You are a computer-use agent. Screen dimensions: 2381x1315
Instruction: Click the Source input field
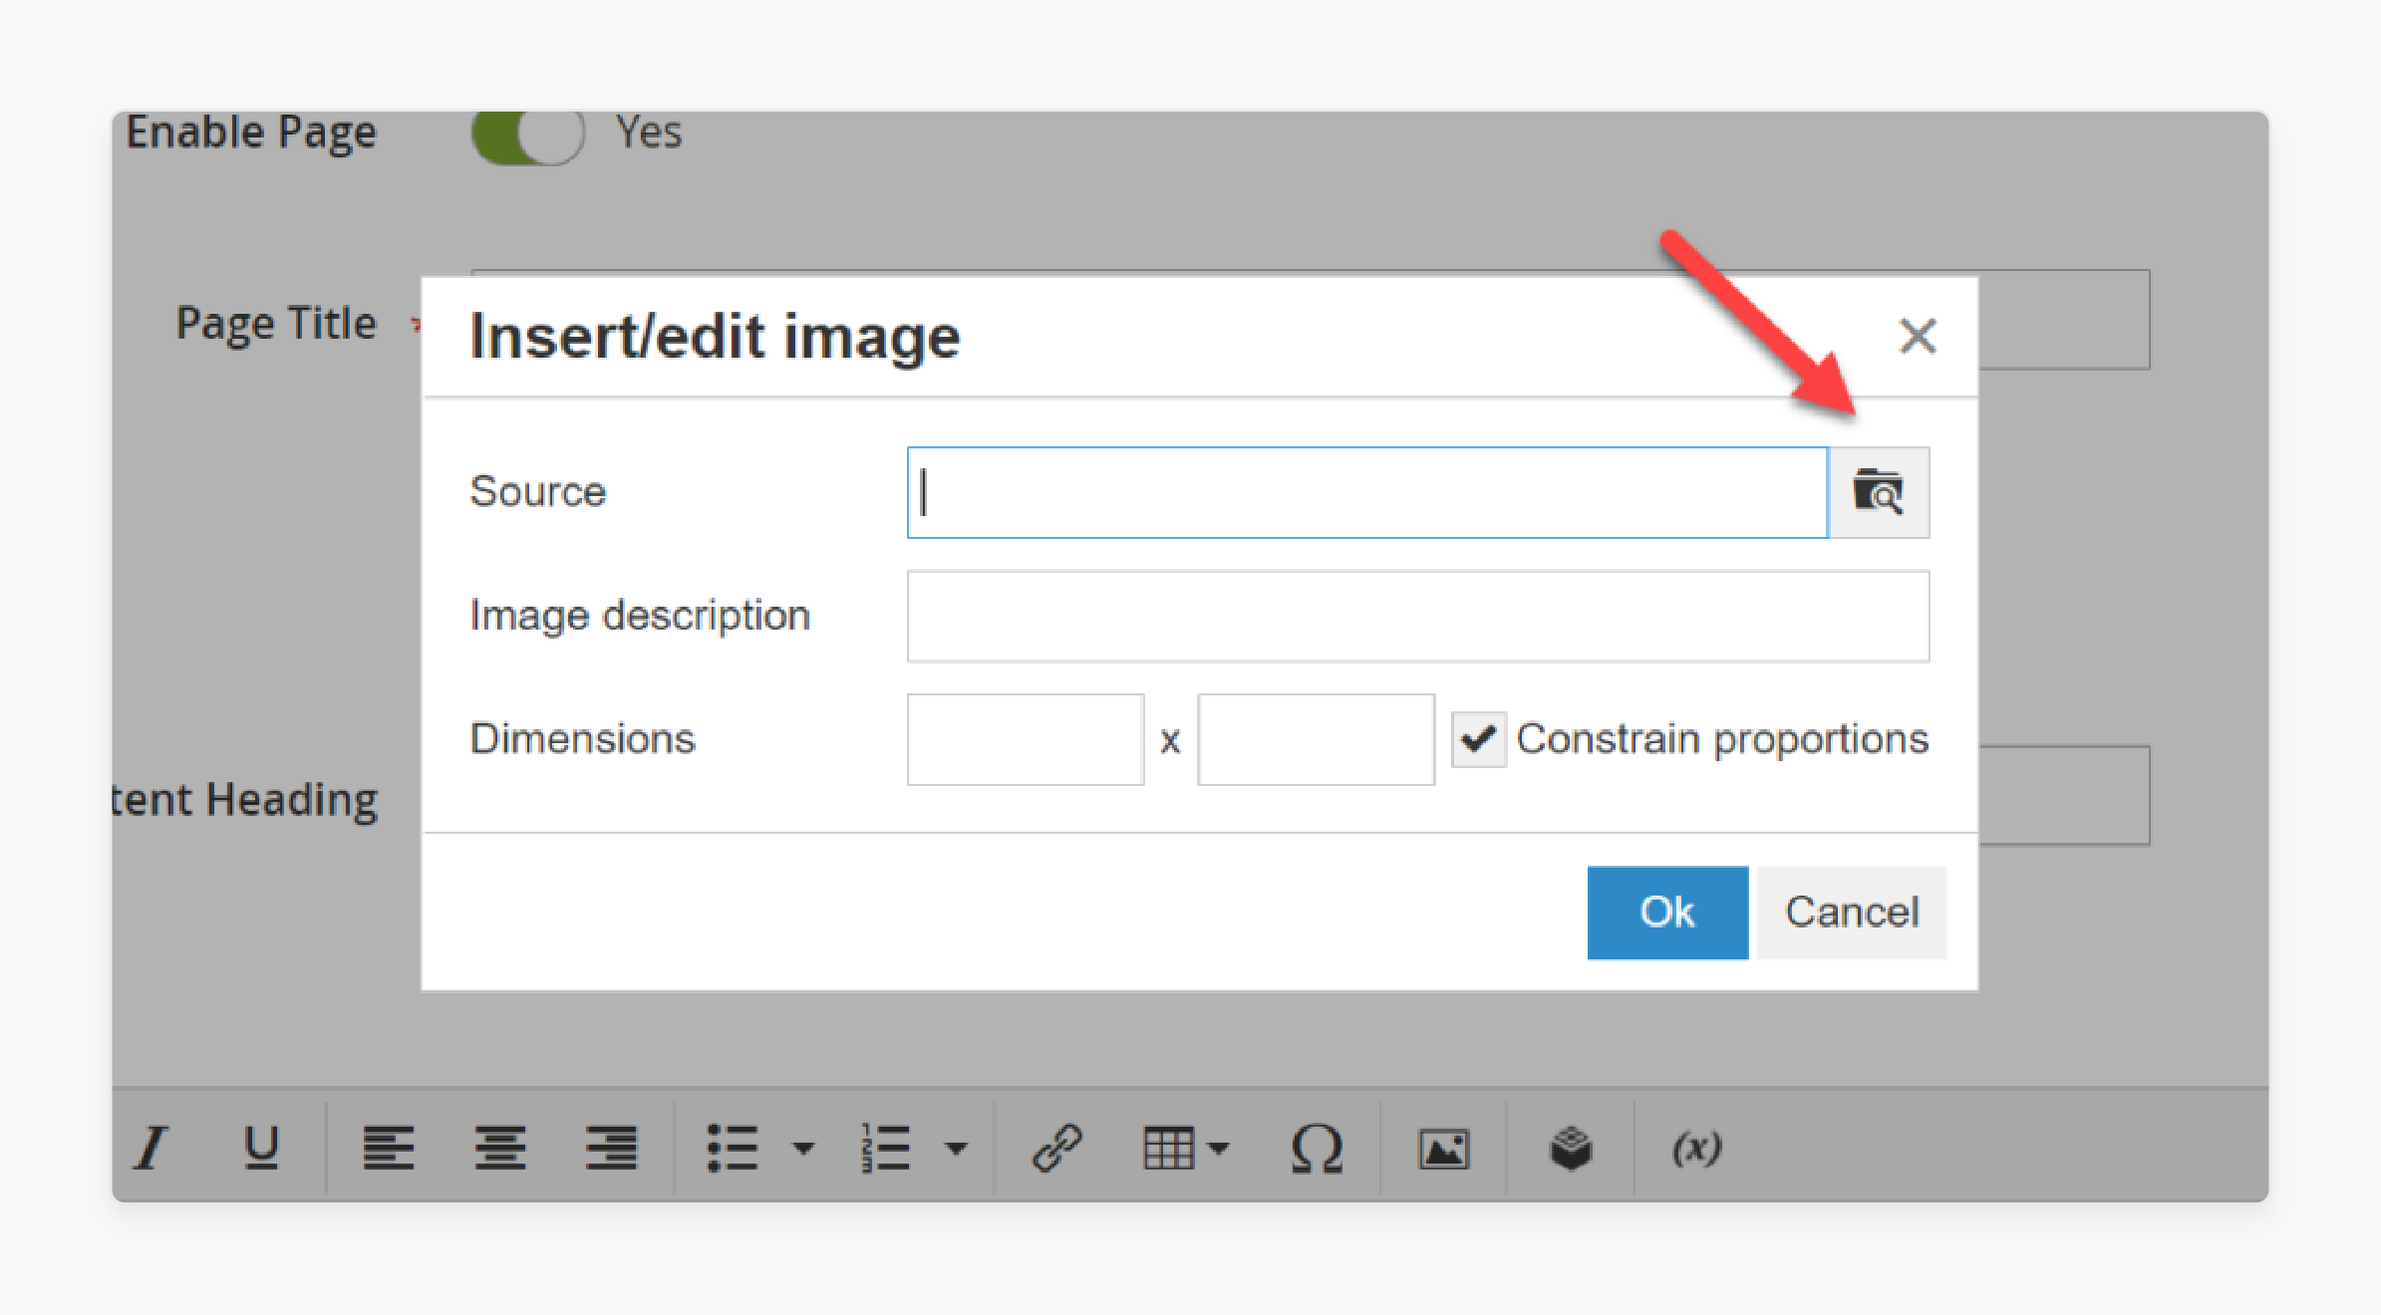click(x=1367, y=492)
